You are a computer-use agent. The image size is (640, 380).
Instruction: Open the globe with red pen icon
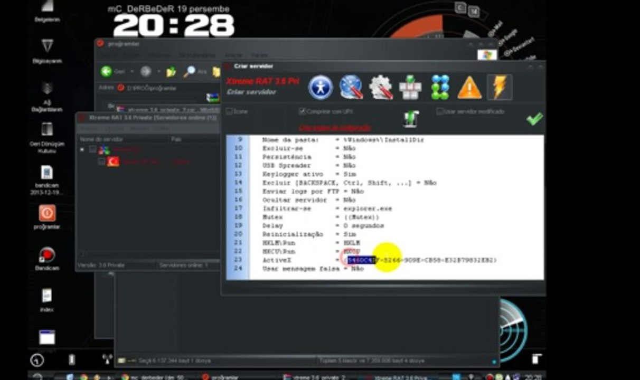pos(351,88)
